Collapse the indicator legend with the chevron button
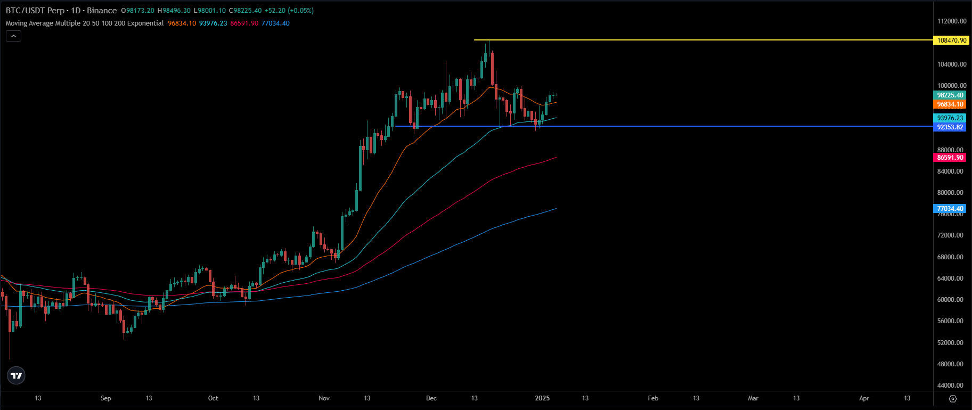Image resolution: width=972 pixels, height=410 pixels. (x=13, y=36)
